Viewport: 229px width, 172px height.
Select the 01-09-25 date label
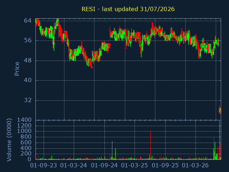[x=165, y=166]
